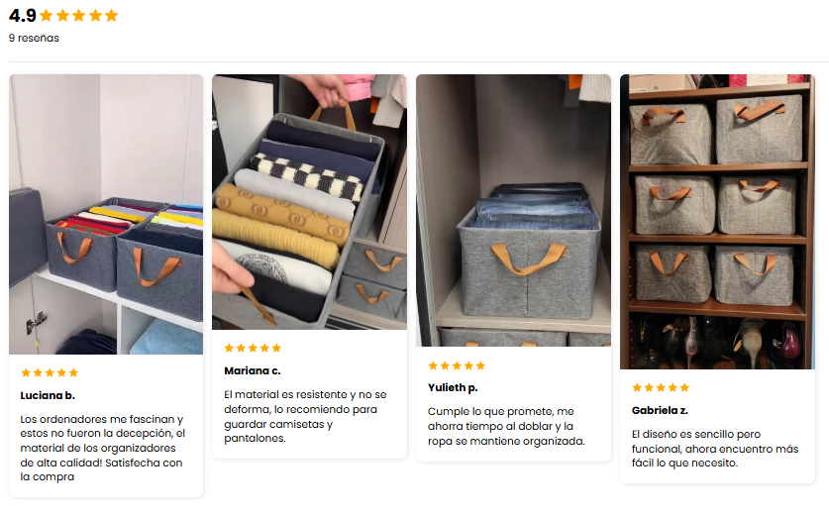829x517 pixels.
Task: Select reviewer name Gabriela z.
Action: click(660, 410)
